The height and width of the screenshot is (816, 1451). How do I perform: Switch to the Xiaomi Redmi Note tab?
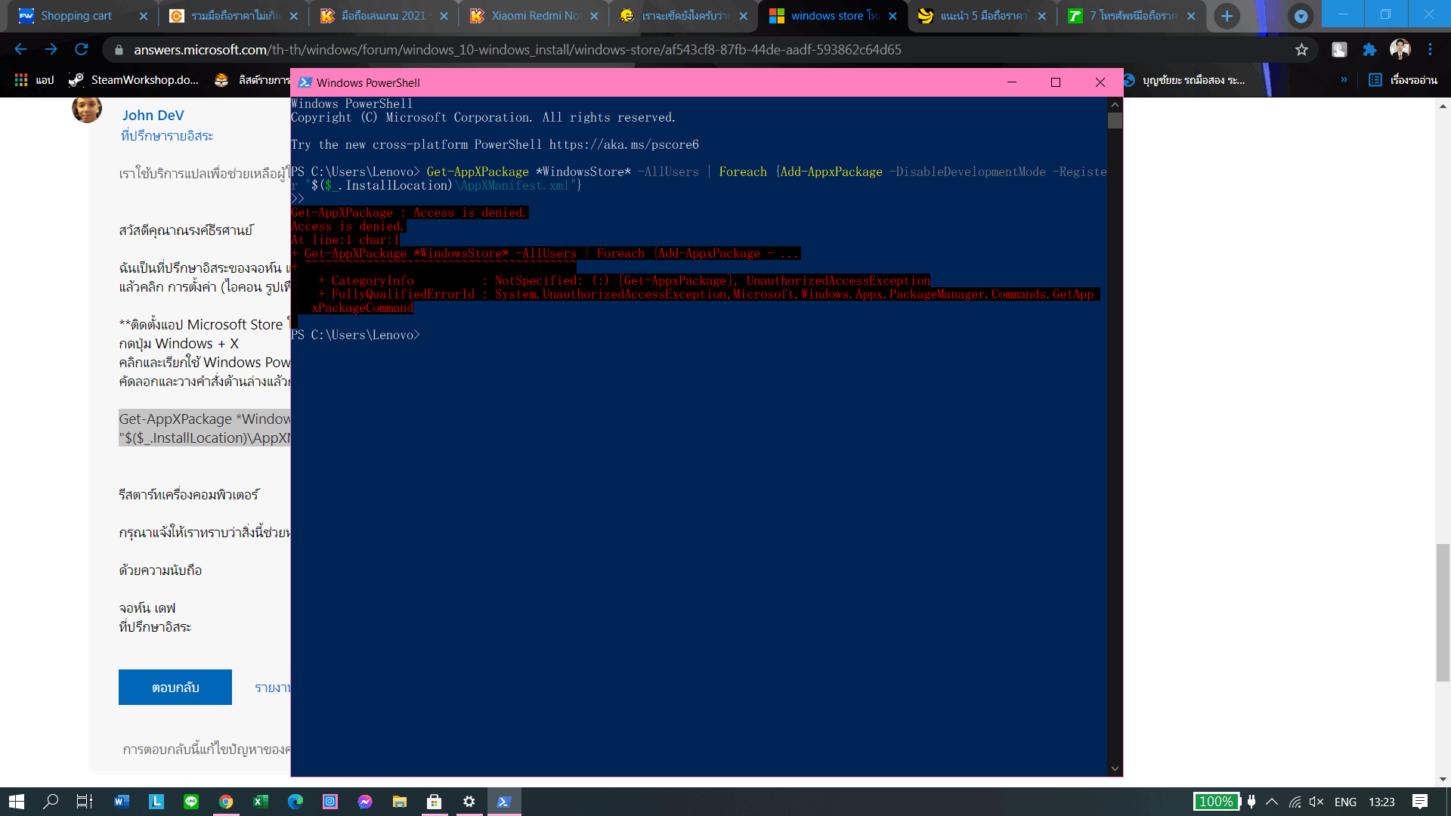534,16
